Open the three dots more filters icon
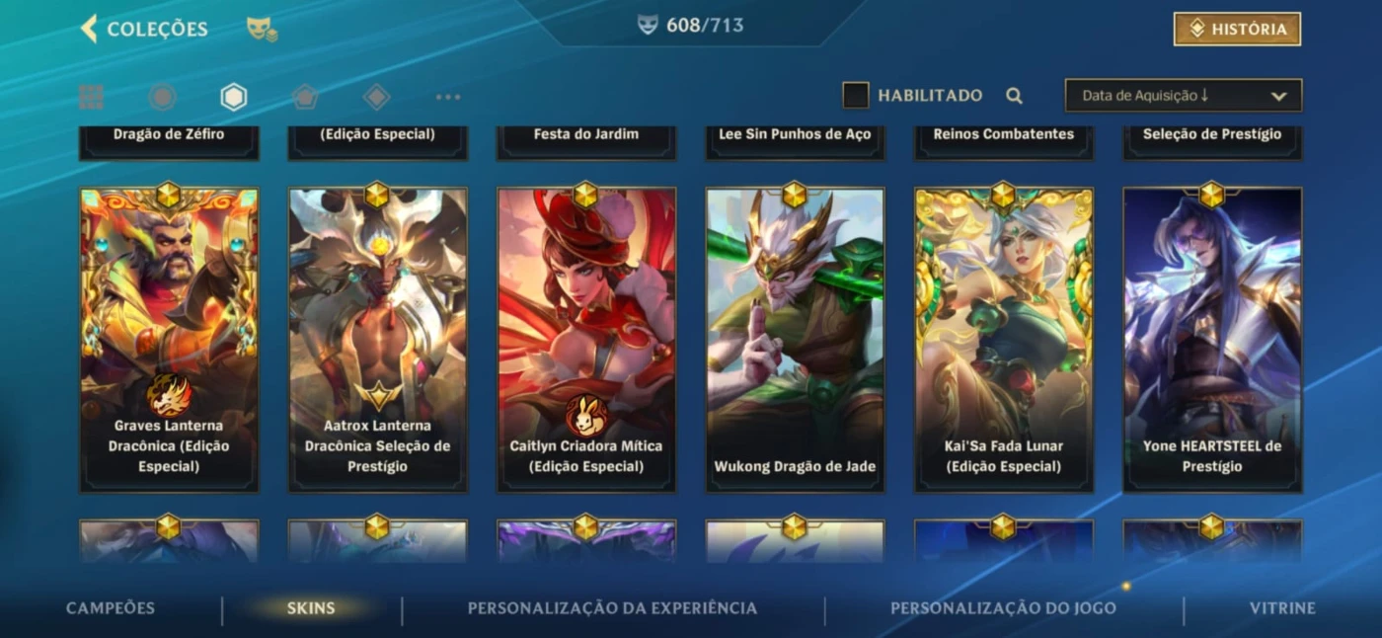1382x638 pixels. pos(448,97)
